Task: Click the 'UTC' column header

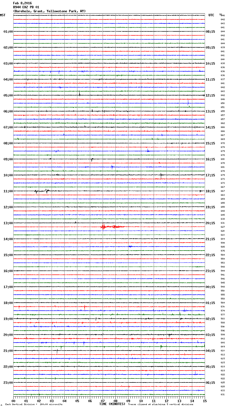Action: (x=211, y=15)
